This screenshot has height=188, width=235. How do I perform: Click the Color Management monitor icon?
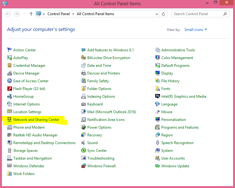158,58
